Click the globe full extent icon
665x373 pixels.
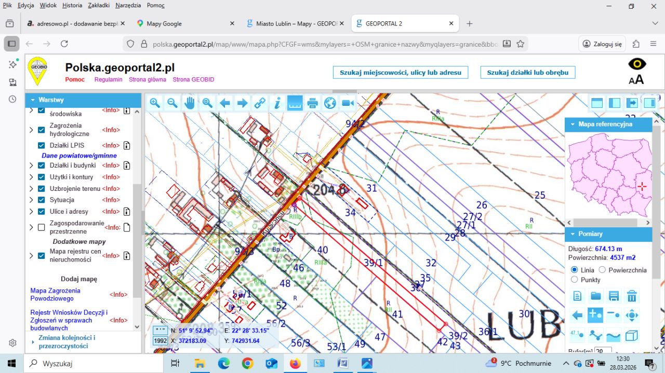[330, 103]
